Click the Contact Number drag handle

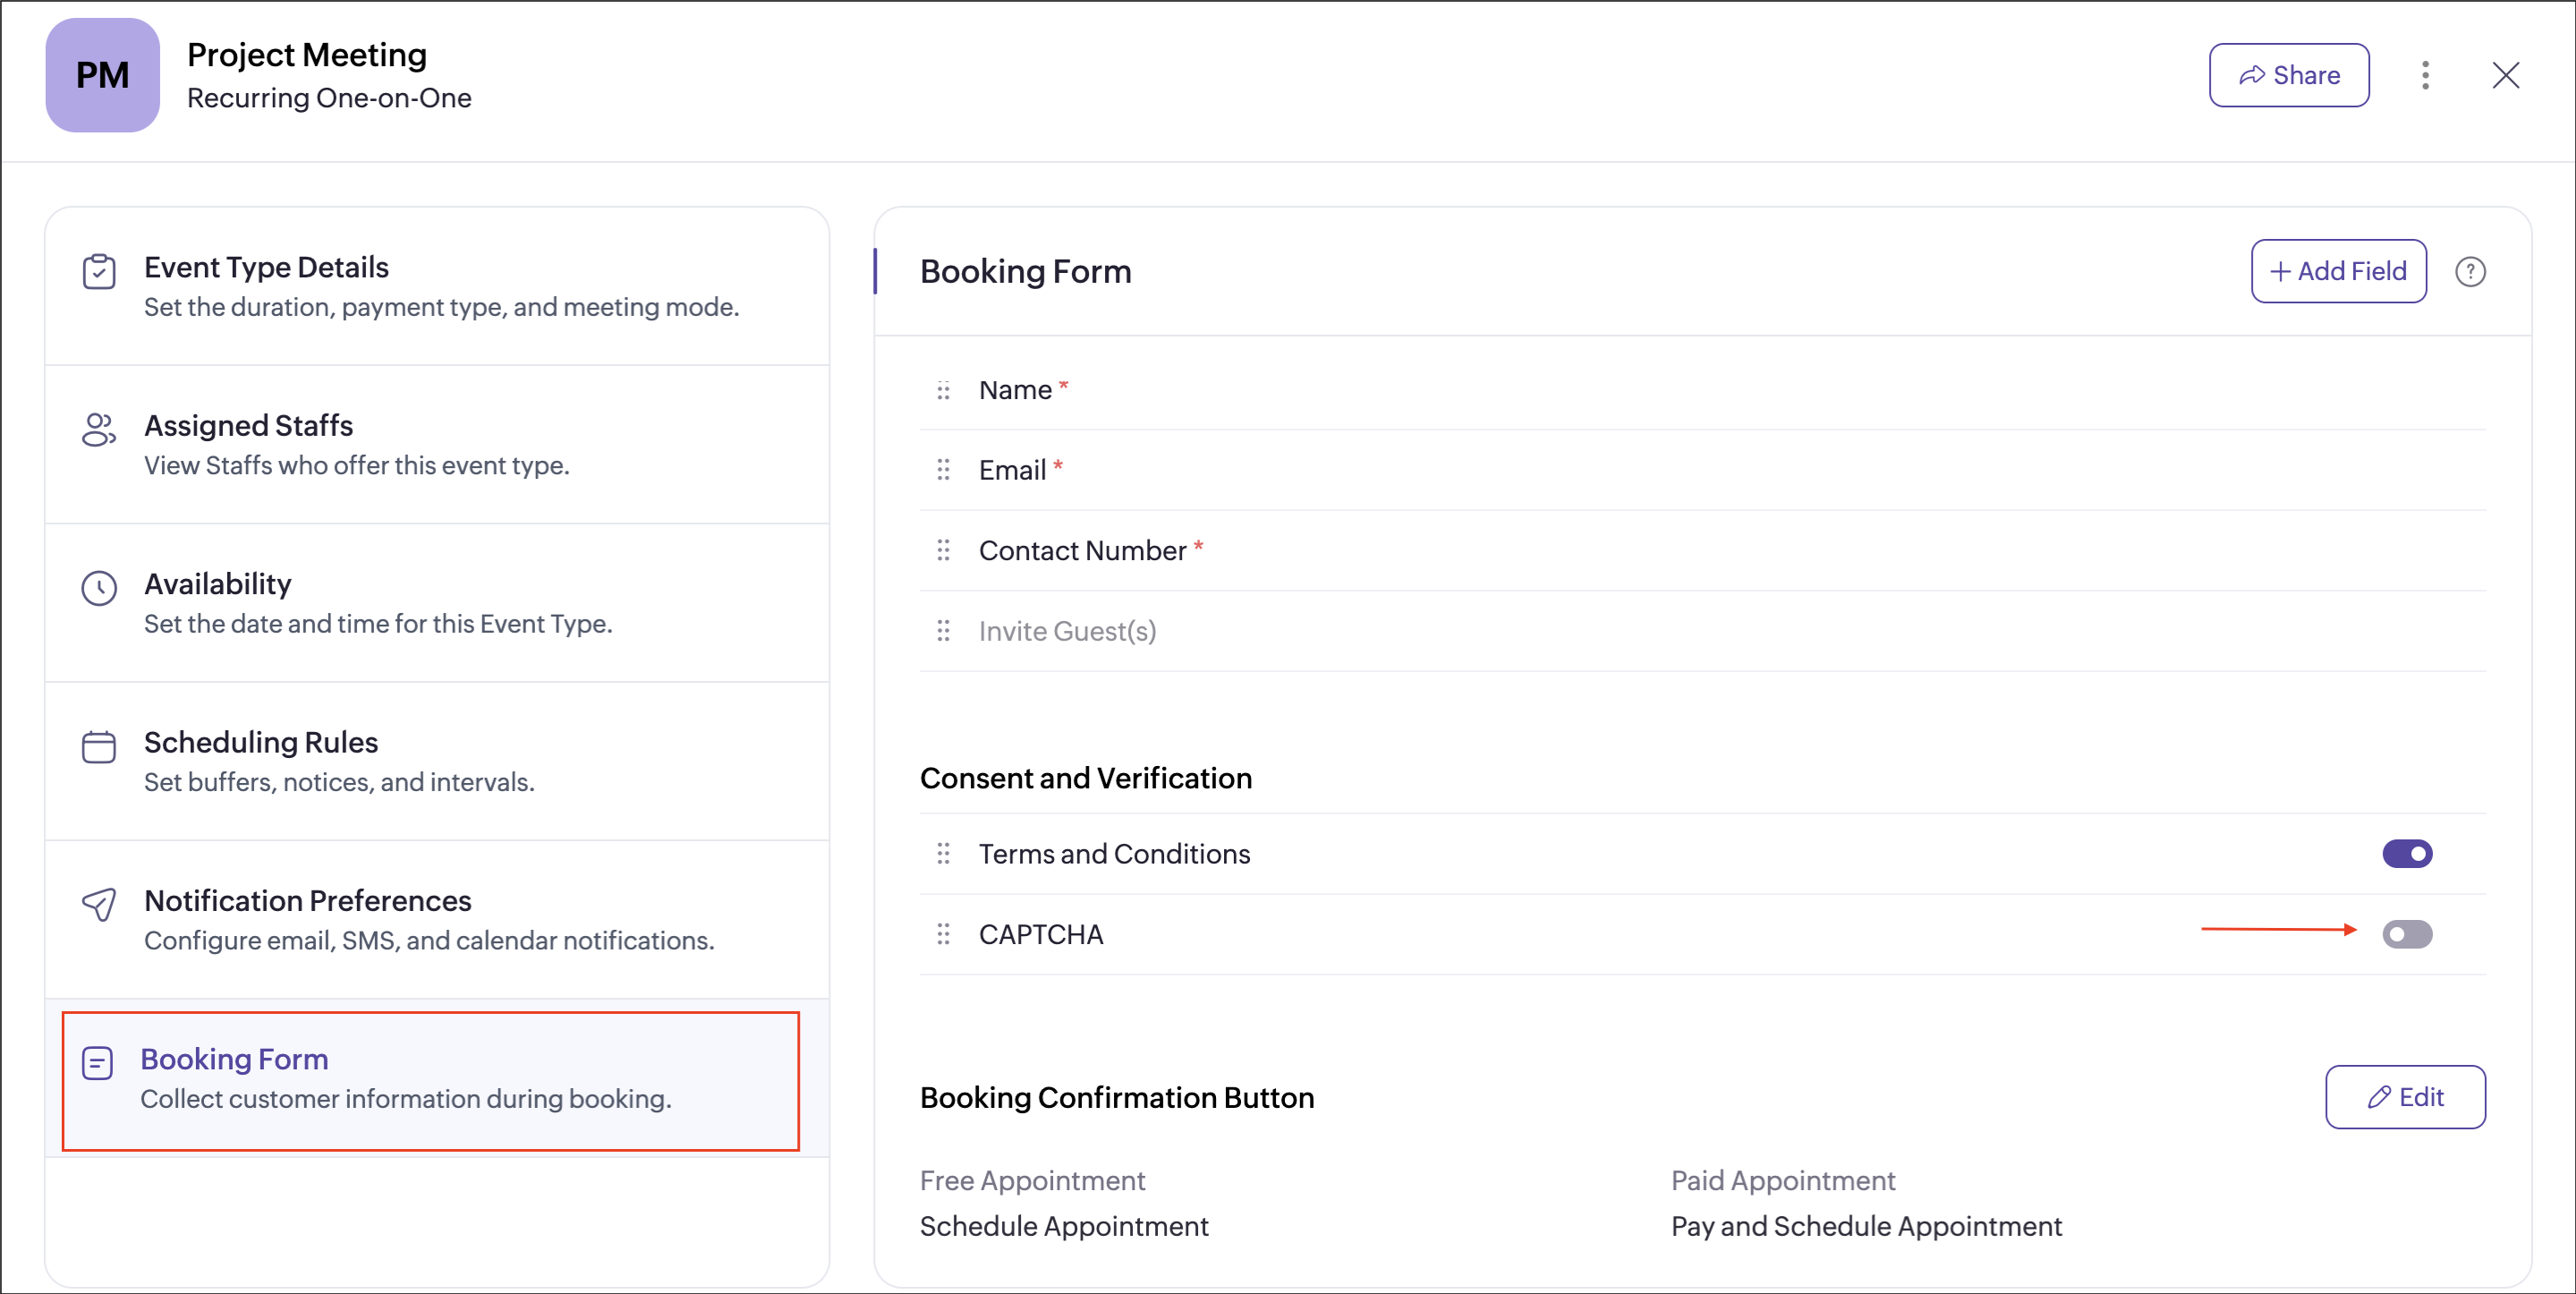[x=942, y=550]
